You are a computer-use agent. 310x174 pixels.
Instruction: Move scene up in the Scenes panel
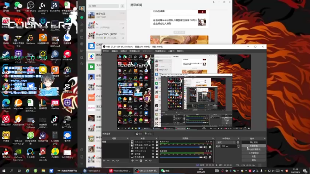pos(113,160)
